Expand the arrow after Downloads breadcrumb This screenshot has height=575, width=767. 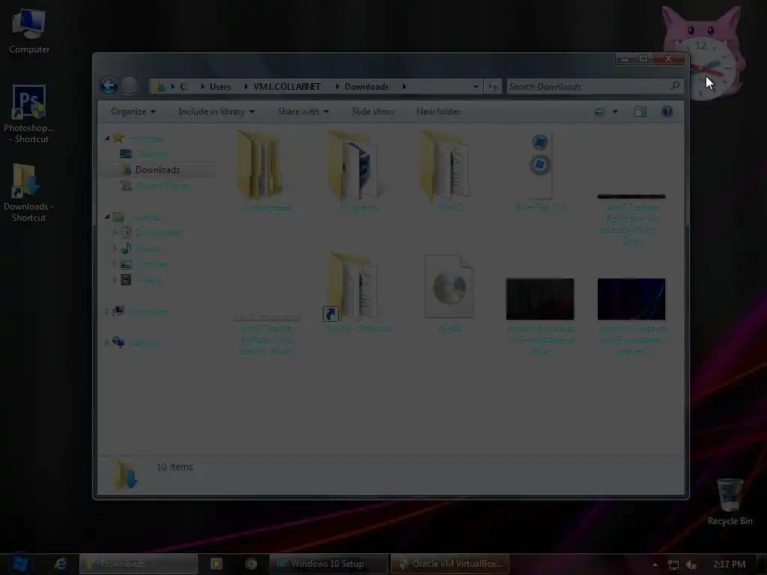coord(404,87)
